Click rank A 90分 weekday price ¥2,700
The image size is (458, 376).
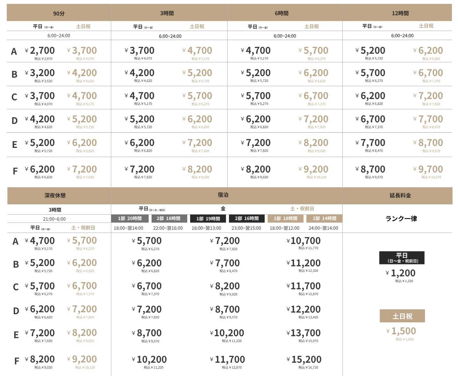point(42,50)
